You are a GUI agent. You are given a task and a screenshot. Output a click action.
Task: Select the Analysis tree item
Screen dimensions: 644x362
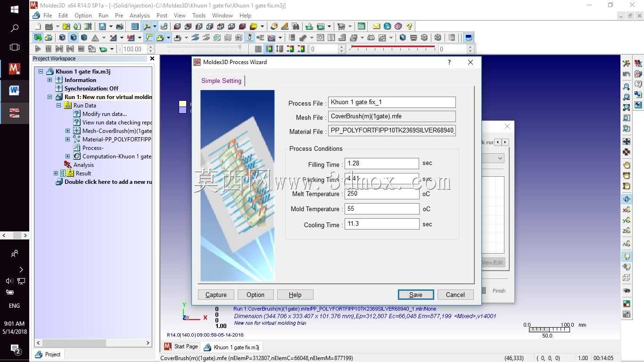(83, 165)
